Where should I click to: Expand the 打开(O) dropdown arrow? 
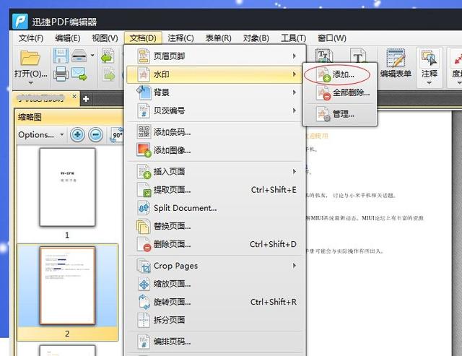click(30, 83)
